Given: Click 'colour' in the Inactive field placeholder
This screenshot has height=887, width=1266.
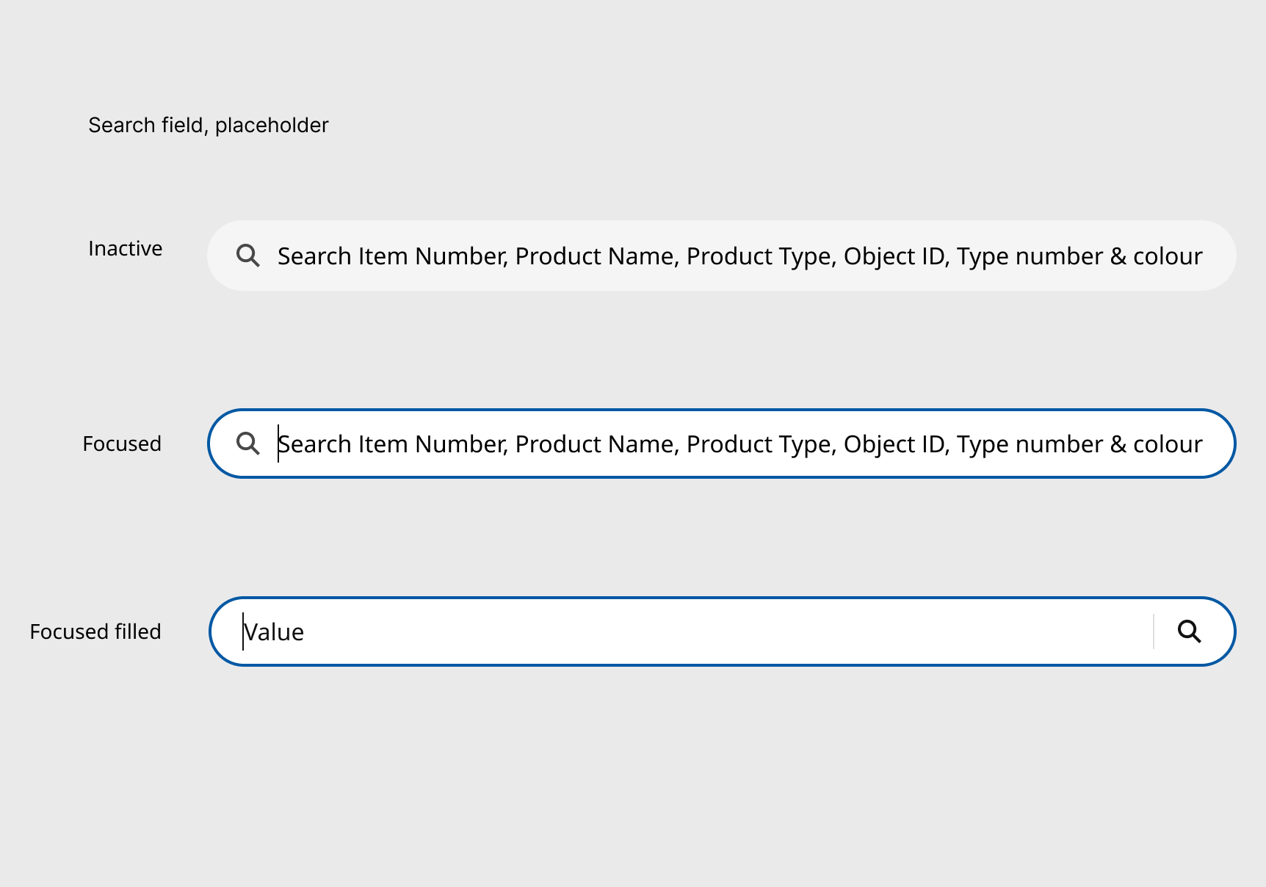Looking at the screenshot, I should point(1168,256).
